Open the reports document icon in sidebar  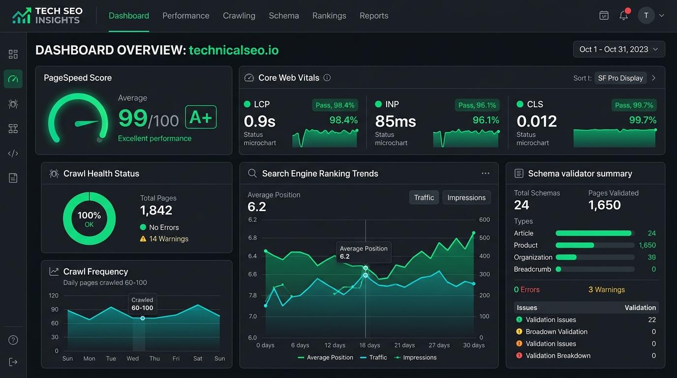(x=13, y=178)
